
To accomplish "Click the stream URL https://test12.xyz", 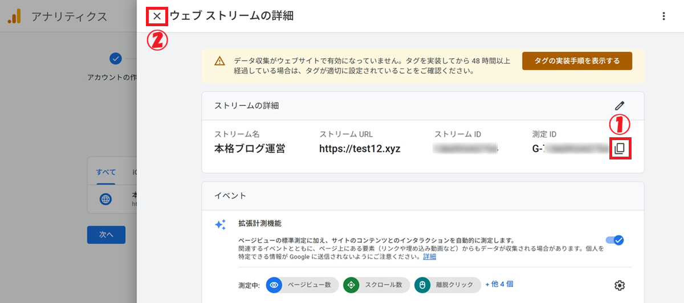I will pyautogui.click(x=360, y=149).
